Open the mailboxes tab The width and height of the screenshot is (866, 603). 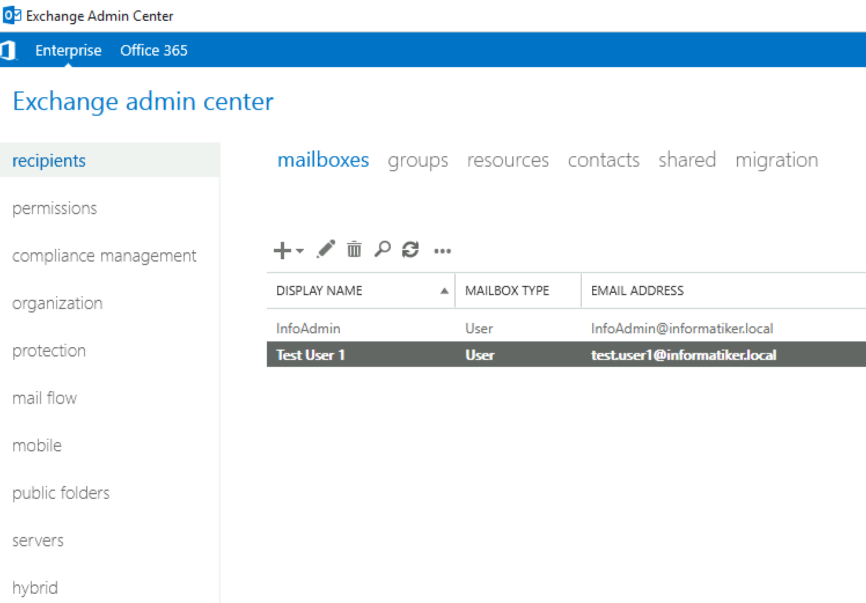323,160
